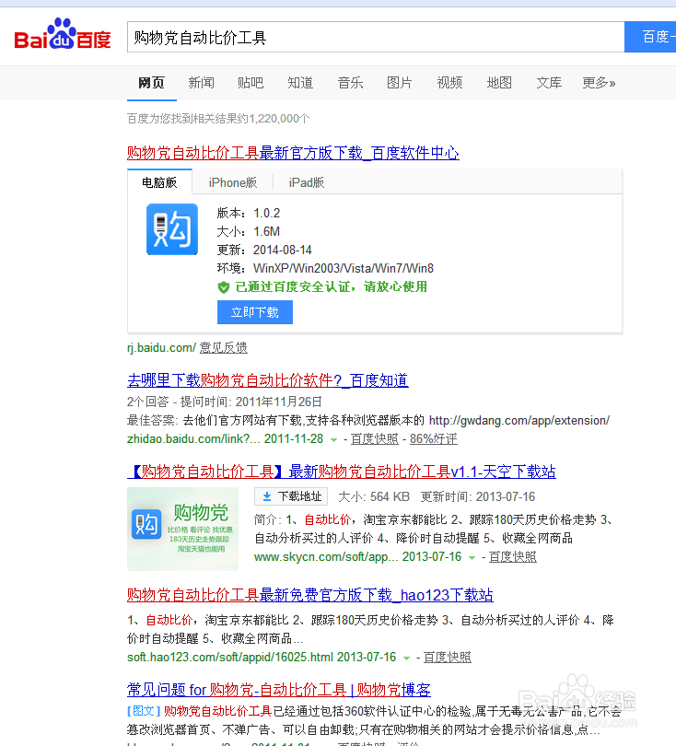Switch to the 图片 tab
676x746 pixels.
399,83
